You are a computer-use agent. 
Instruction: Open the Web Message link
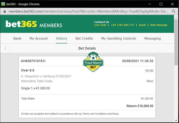[x=159, y=25]
